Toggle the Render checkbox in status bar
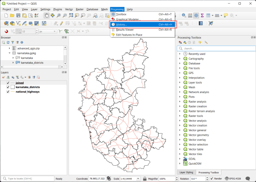The height and width of the screenshot is (182, 256). click(211, 178)
